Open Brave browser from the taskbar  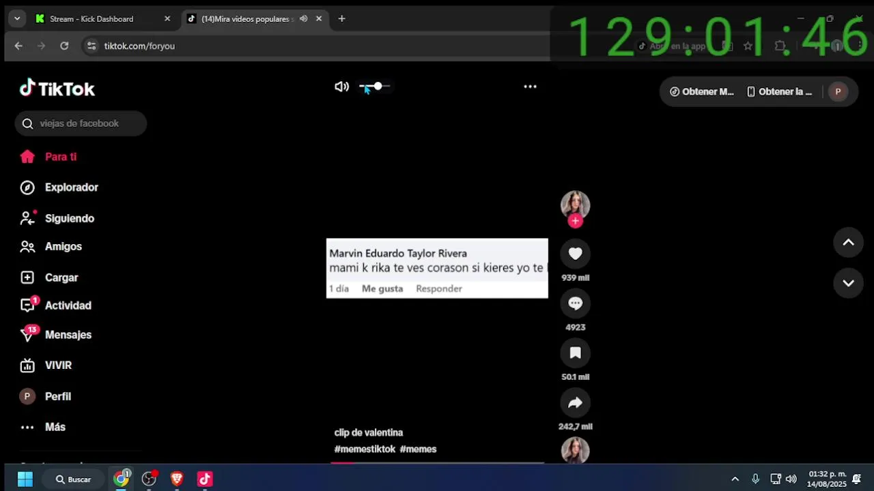pyautogui.click(x=177, y=479)
